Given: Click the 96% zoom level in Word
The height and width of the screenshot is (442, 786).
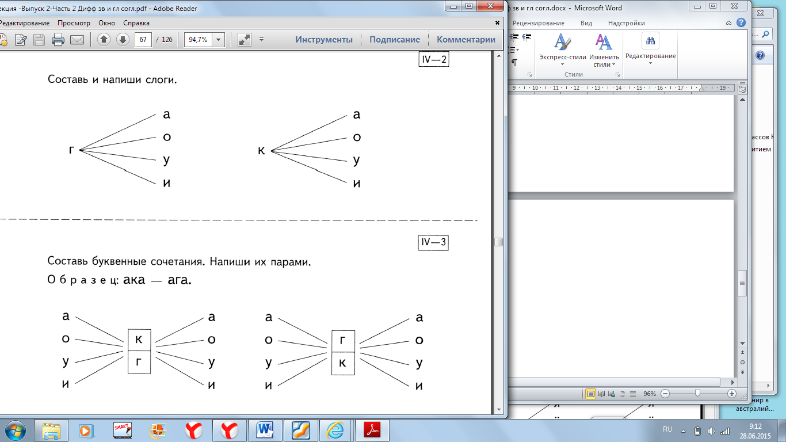Looking at the screenshot, I should click(650, 394).
